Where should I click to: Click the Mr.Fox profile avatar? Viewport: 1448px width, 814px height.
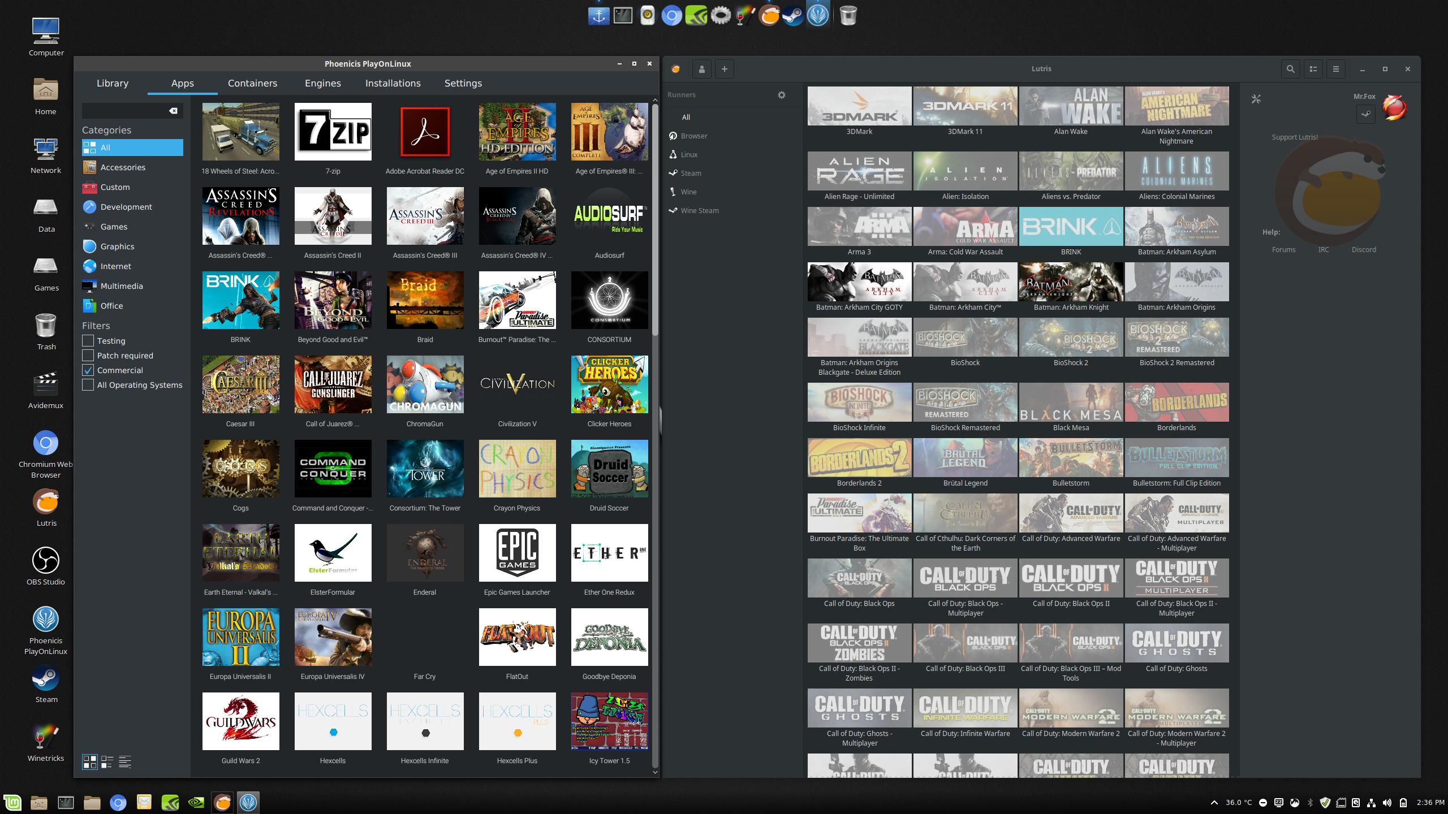1394,107
